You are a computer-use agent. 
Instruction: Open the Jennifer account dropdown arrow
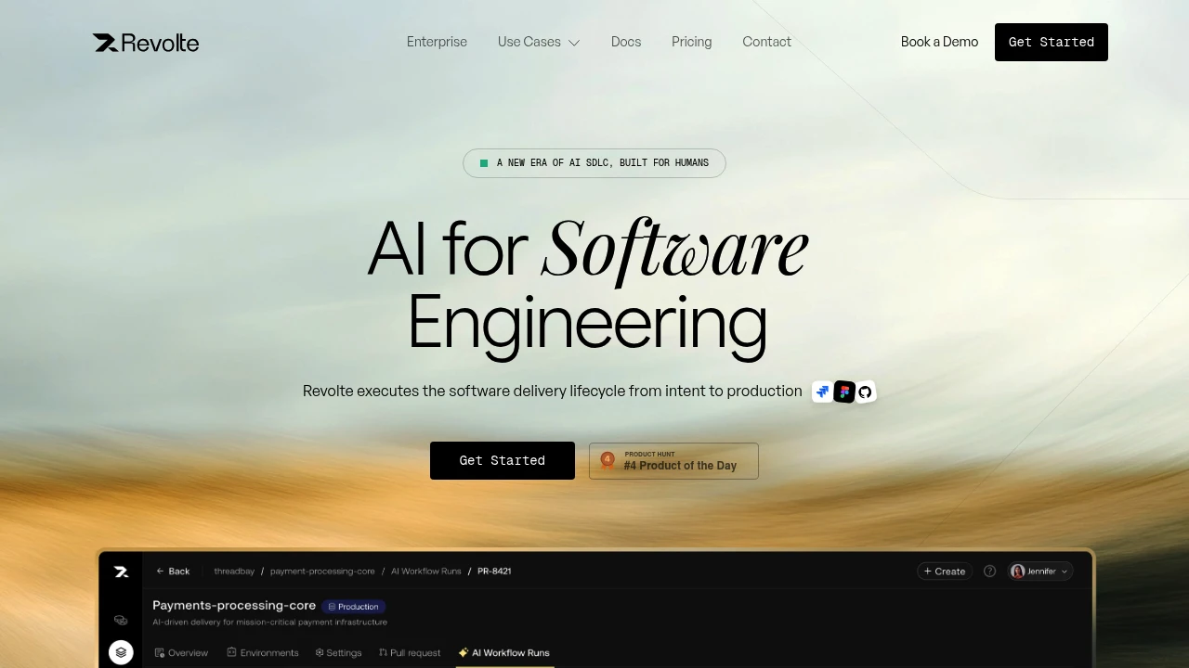pyautogui.click(x=1065, y=572)
